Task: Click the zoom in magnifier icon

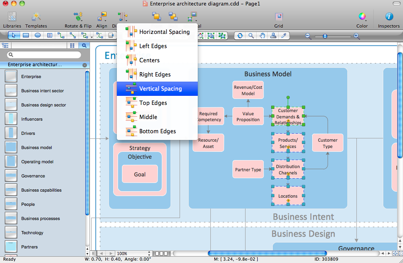Action: [x=356, y=36]
